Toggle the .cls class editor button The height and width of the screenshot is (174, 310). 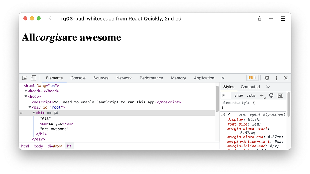(x=251, y=95)
